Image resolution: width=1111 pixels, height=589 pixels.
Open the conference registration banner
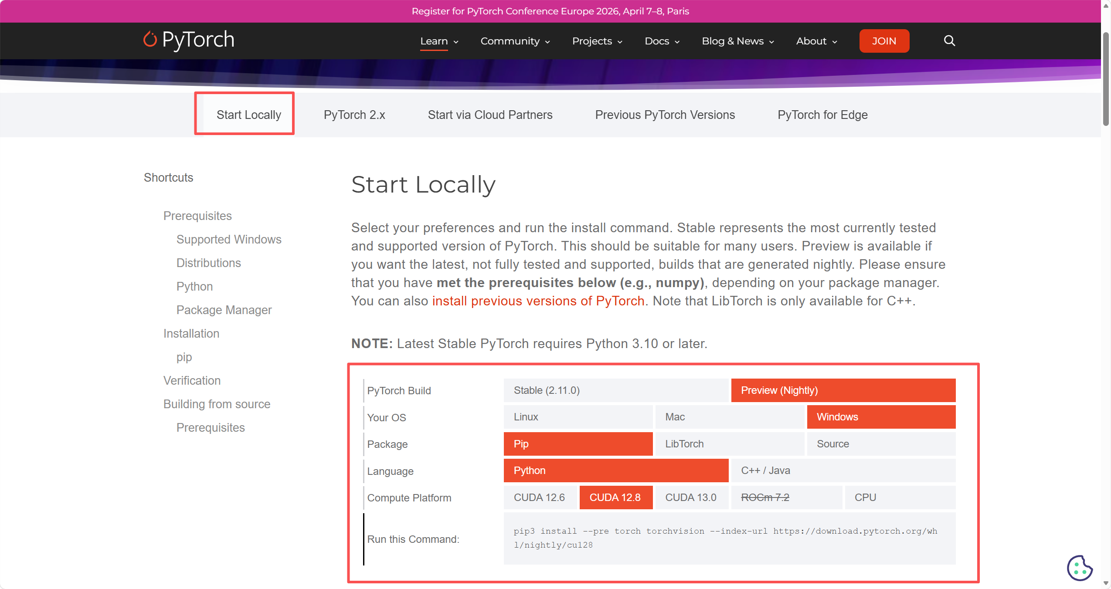pos(550,11)
